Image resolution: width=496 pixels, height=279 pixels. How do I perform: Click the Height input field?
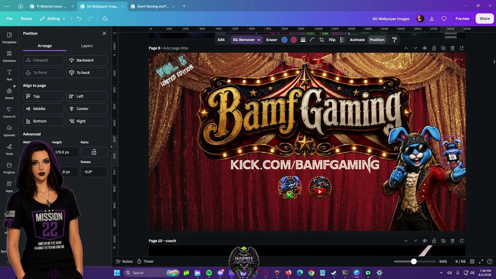click(x=65, y=152)
